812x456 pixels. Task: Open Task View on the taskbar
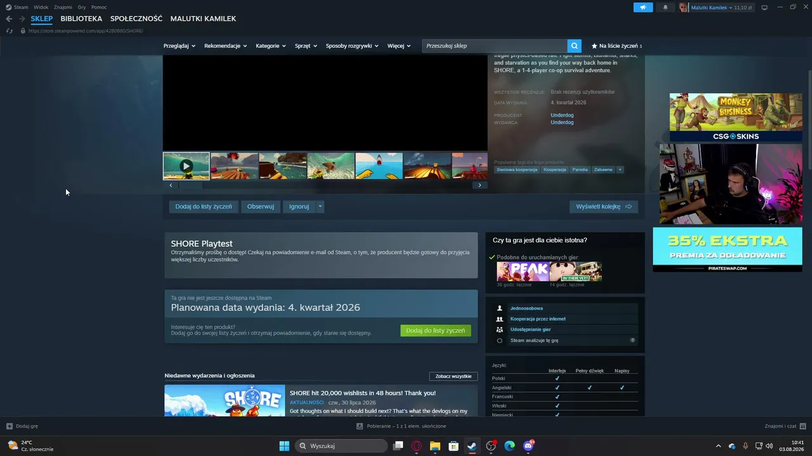tap(398, 446)
